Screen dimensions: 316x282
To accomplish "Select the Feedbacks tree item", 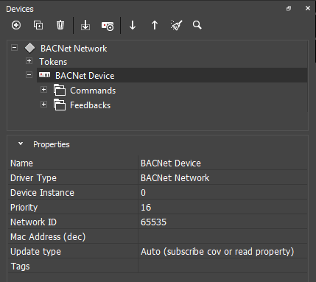I will (x=90, y=105).
